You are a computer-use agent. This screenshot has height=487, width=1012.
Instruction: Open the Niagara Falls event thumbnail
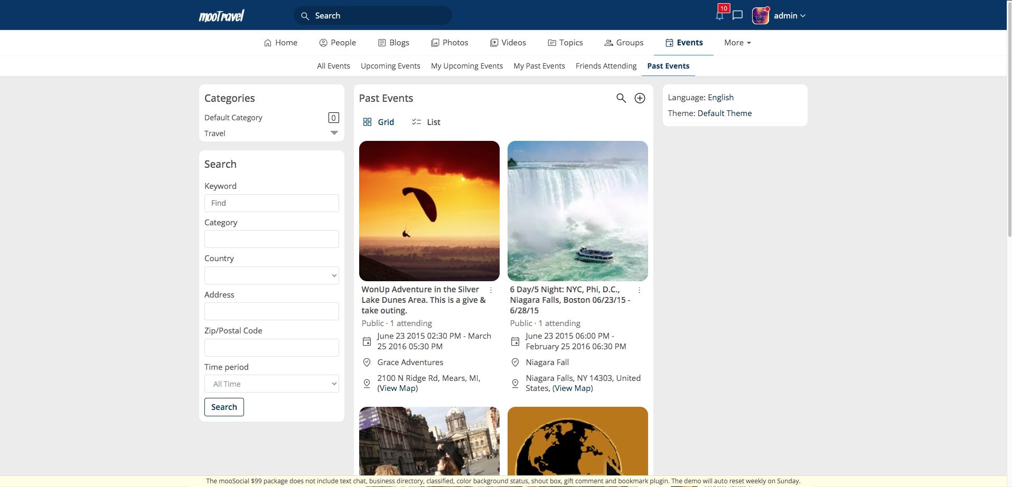pos(577,211)
